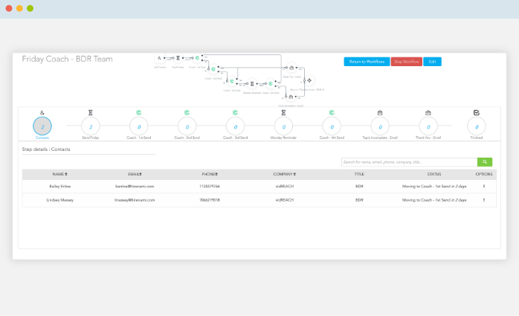Click checkmark icon above Finished step

[x=477, y=113]
